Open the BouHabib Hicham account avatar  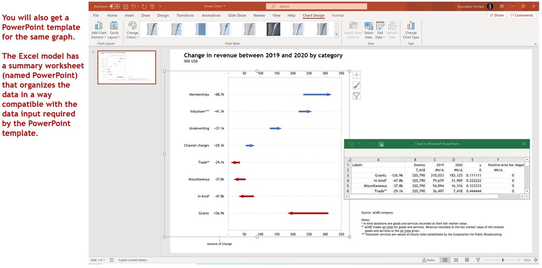click(x=490, y=6)
